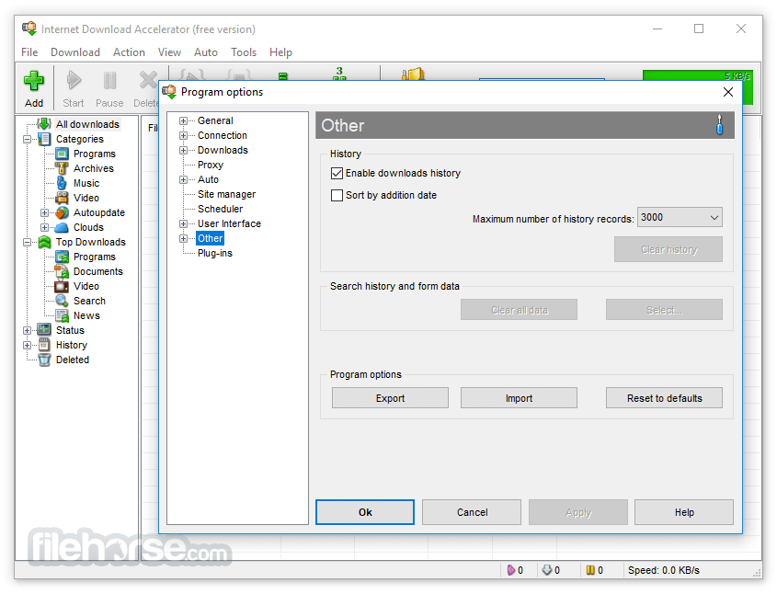Open the Help menu

click(x=280, y=52)
